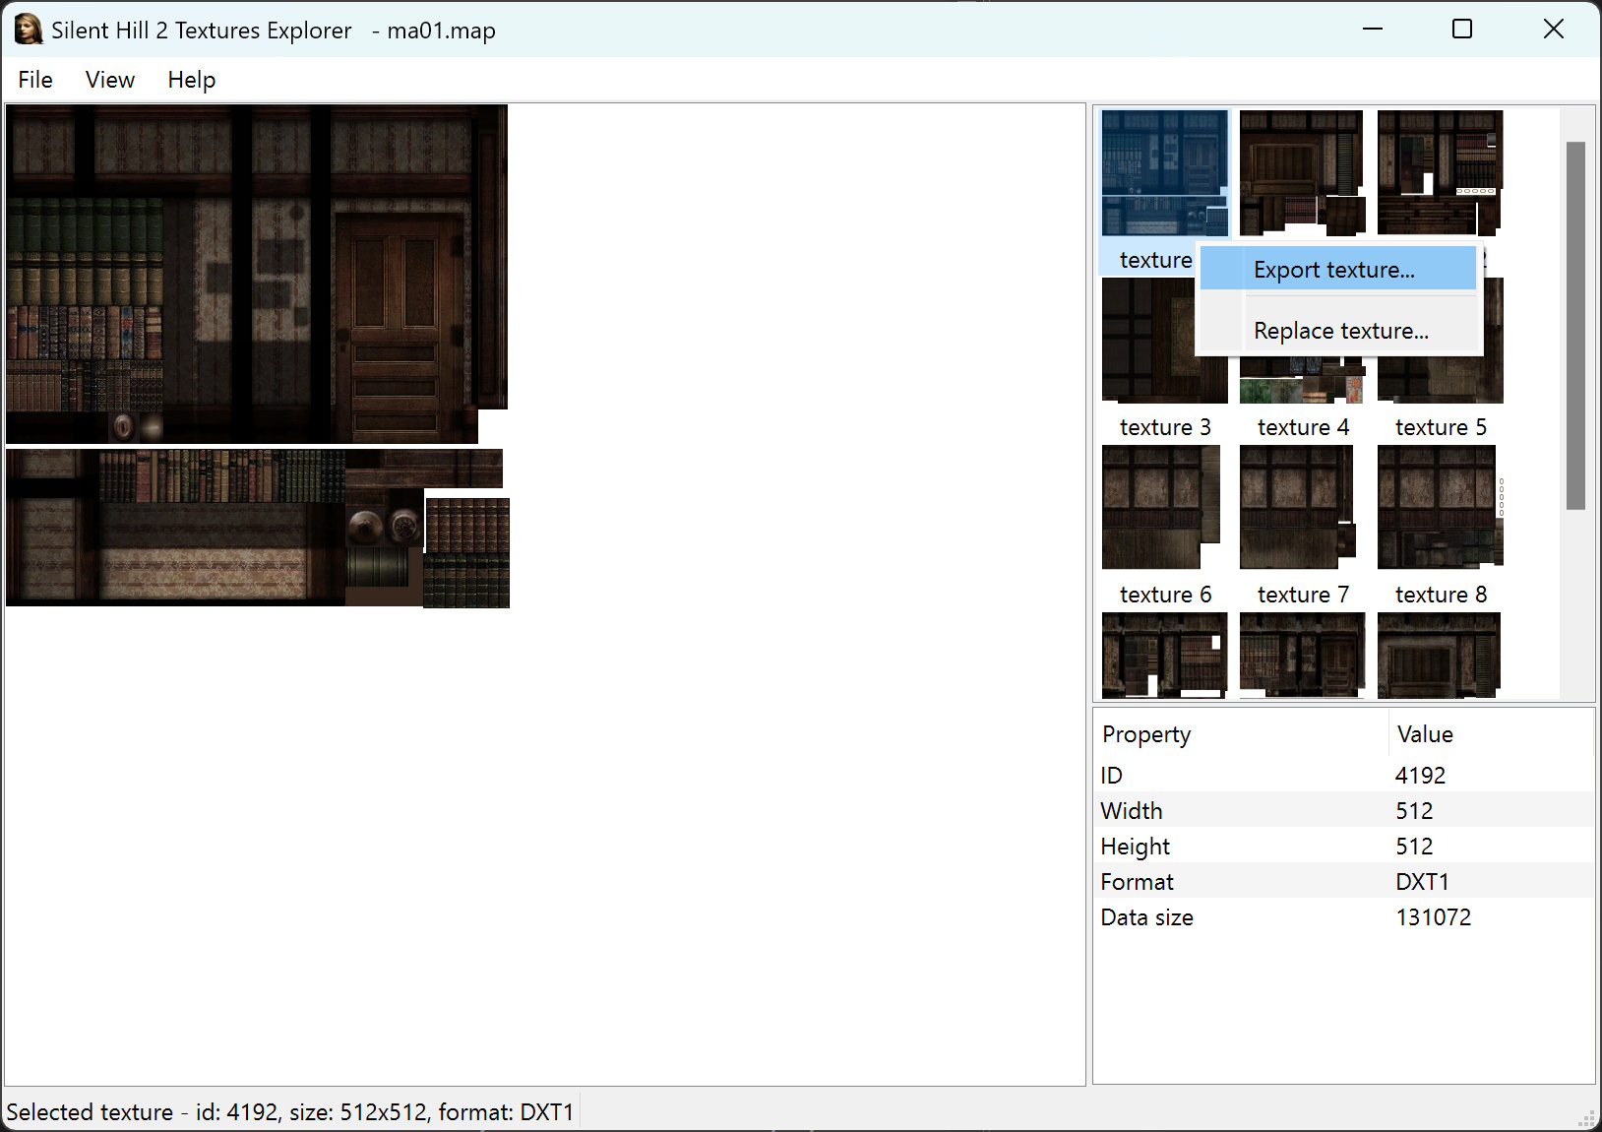Close the Textures Explorer window

tap(1554, 29)
